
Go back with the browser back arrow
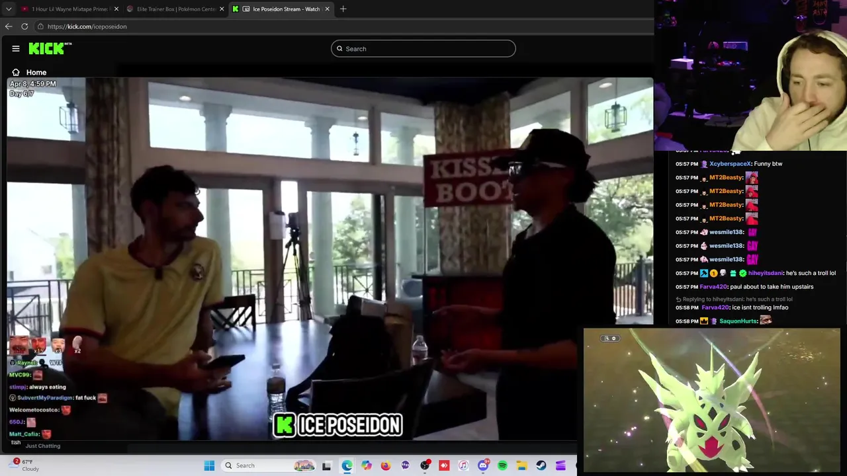[x=9, y=26]
